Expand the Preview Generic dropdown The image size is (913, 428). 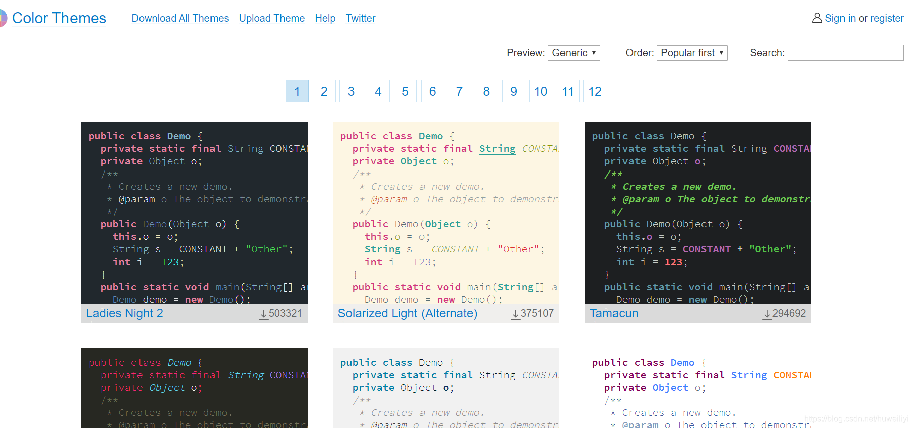coord(574,53)
